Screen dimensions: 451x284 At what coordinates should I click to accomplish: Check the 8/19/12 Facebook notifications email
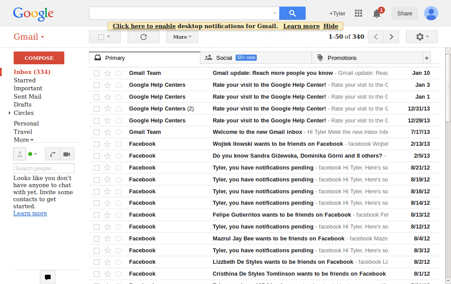click(x=96, y=180)
